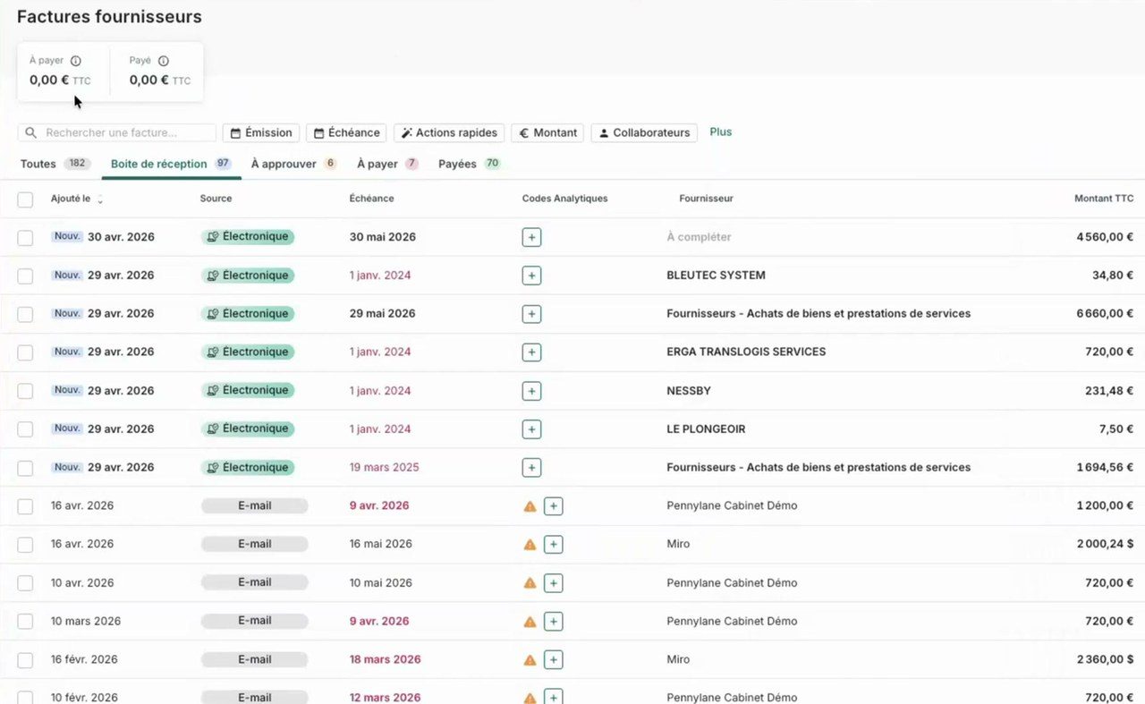1145x704 pixels.
Task: Select checkbox of the ERGA TRANSLOGIS SERVICES row
Action: (x=25, y=353)
